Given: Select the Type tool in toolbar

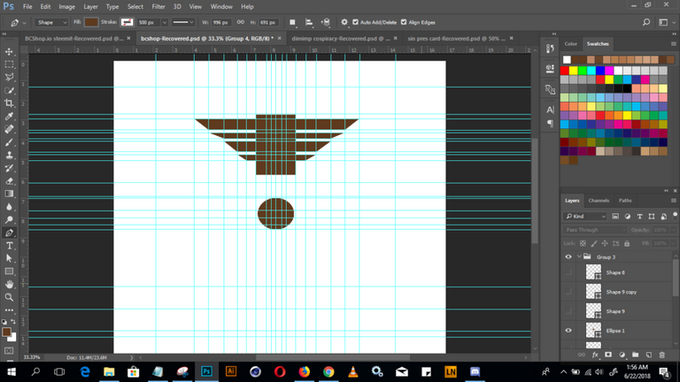Looking at the screenshot, I should pos(9,245).
